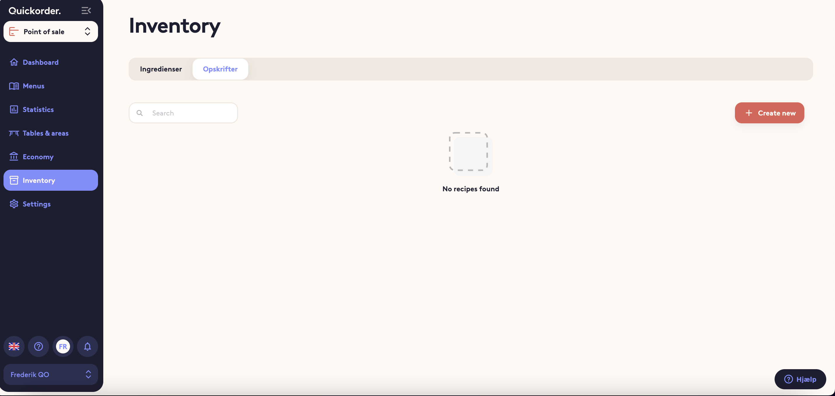This screenshot has width=835, height=396.
Task: Select the Opskrifter tab
Action: pyautogui.click(x=220, y=69)
